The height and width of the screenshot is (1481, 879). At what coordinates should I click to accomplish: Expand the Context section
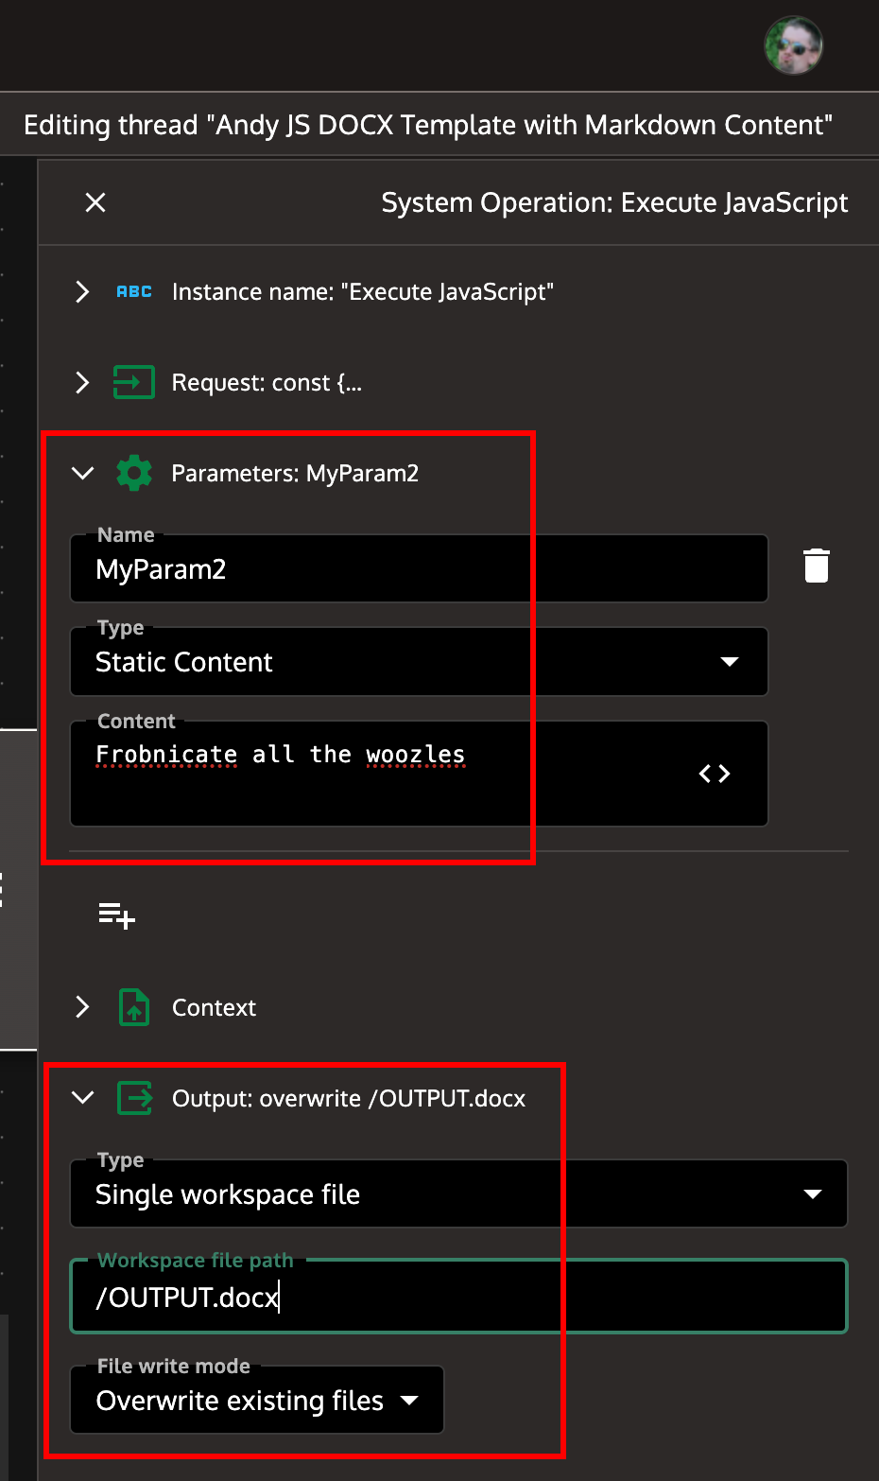point(82,1007)
